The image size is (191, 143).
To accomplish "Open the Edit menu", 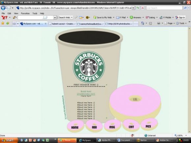I will (9, 13).
